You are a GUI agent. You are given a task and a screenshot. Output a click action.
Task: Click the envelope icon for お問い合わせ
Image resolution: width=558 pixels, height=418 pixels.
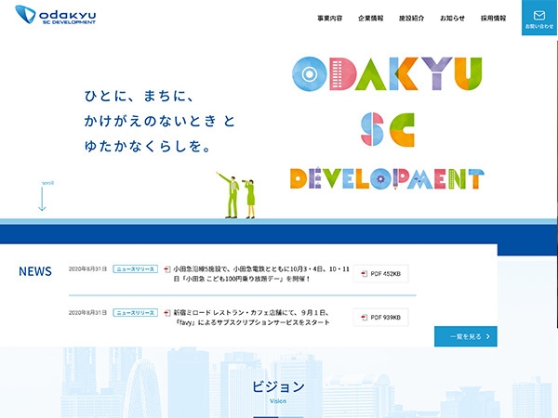pos(538,14)
